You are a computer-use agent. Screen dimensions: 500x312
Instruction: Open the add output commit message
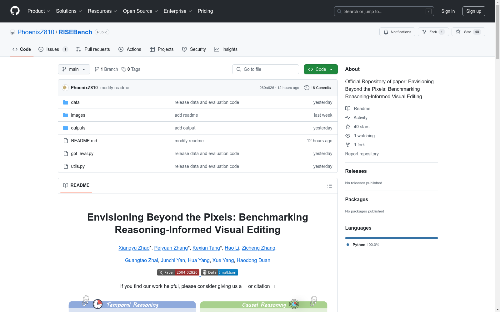[185, 128]
